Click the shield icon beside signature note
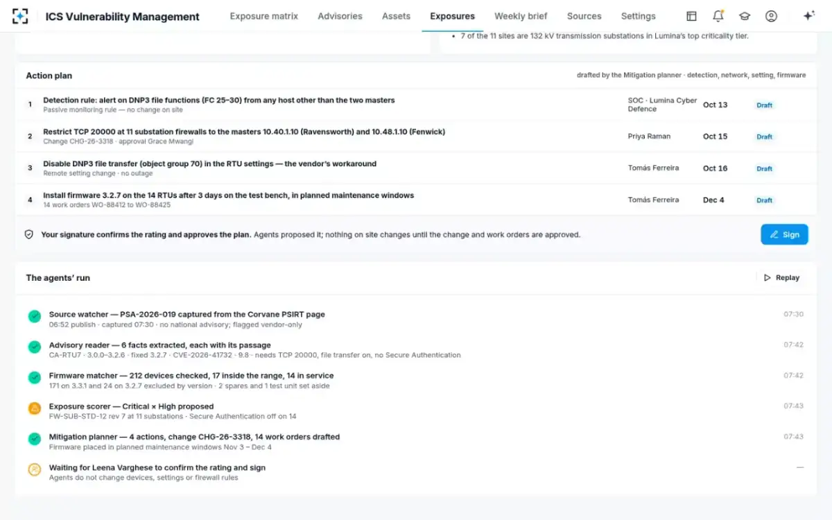 29,234
